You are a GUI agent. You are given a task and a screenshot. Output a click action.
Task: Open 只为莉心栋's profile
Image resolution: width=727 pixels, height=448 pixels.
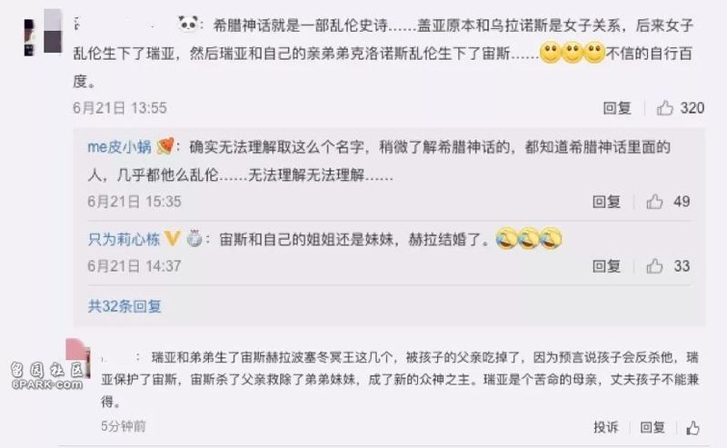[x=124, y=239]
